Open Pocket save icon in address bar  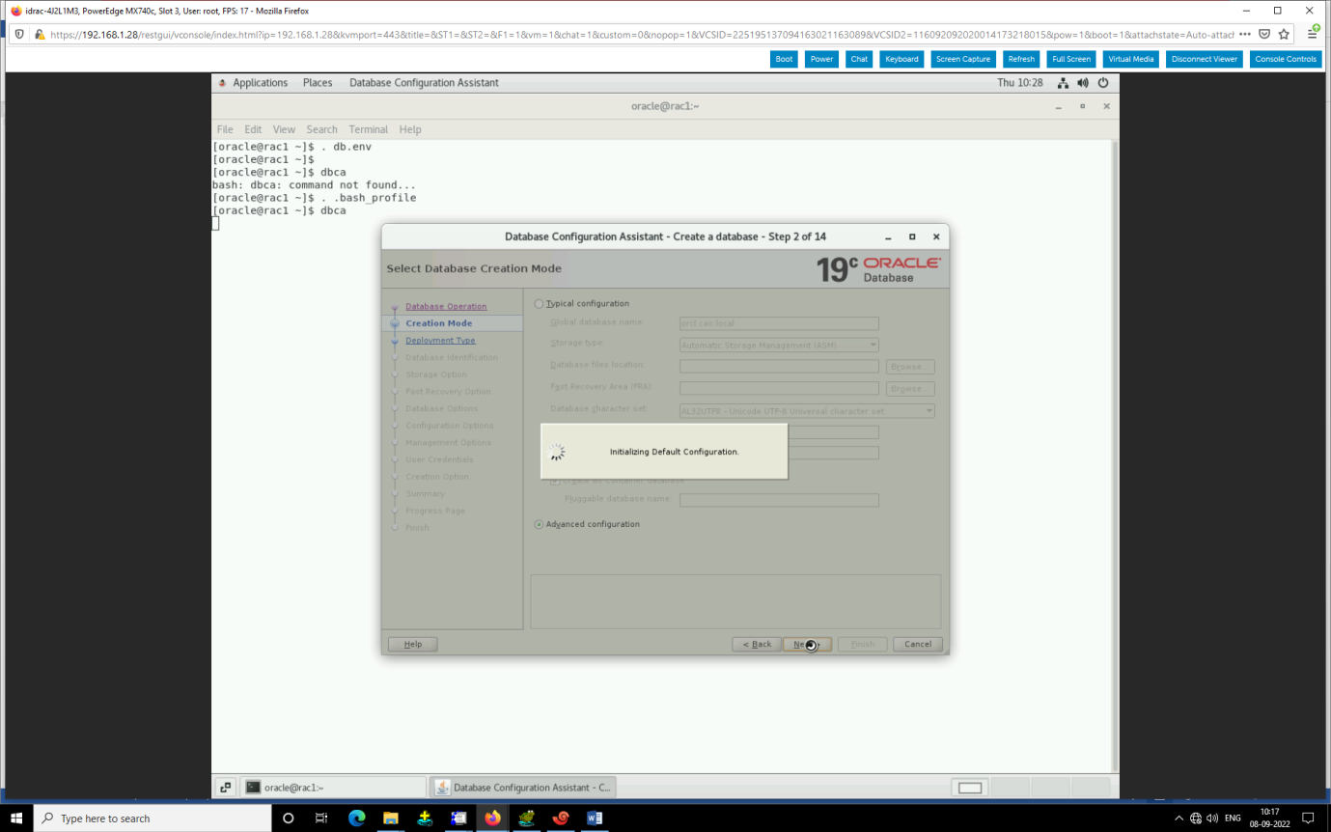(1264, 34)
